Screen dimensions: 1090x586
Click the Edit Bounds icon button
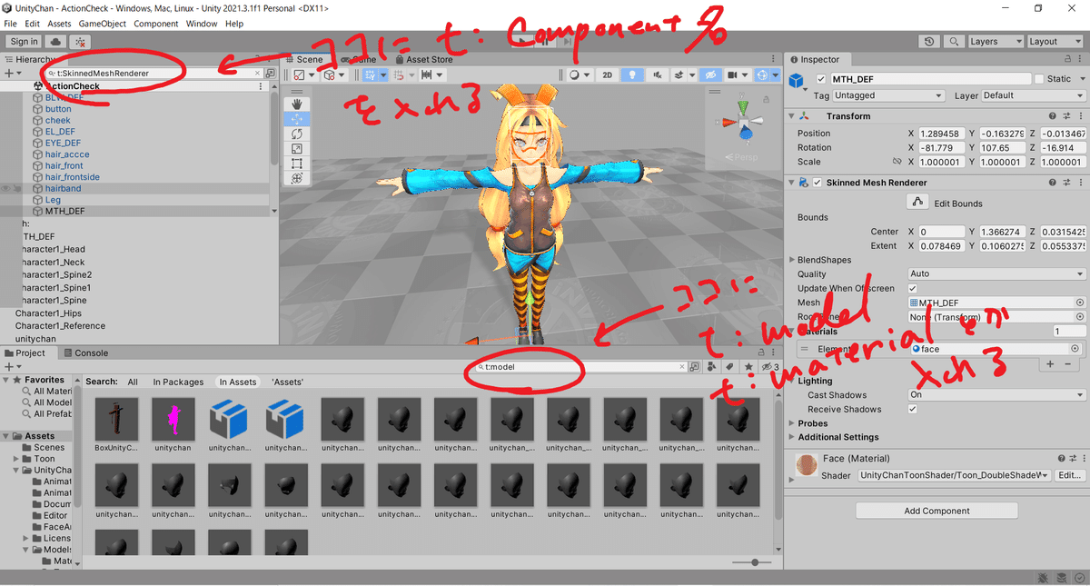pyautogui.click(x=917, y=203)
